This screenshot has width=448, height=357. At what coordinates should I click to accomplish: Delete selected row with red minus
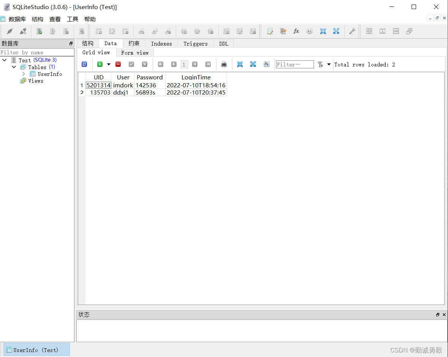(x=118, y=64)
